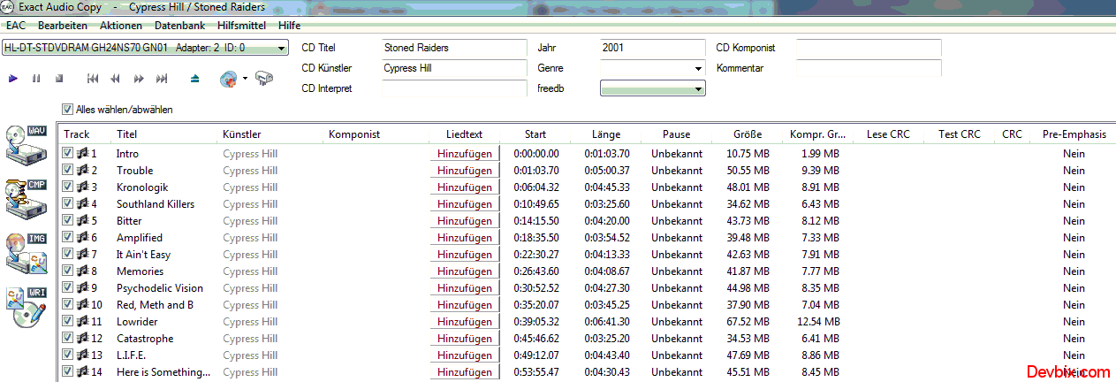Click the music note icon of track 1 Intro
The image size is (1116, 382).
coord(82,154)
